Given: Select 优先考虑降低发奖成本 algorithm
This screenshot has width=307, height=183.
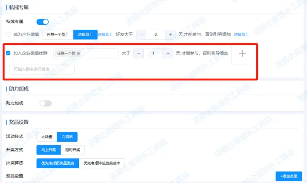Looking at the screenshot, I should [x=102, y=163].
